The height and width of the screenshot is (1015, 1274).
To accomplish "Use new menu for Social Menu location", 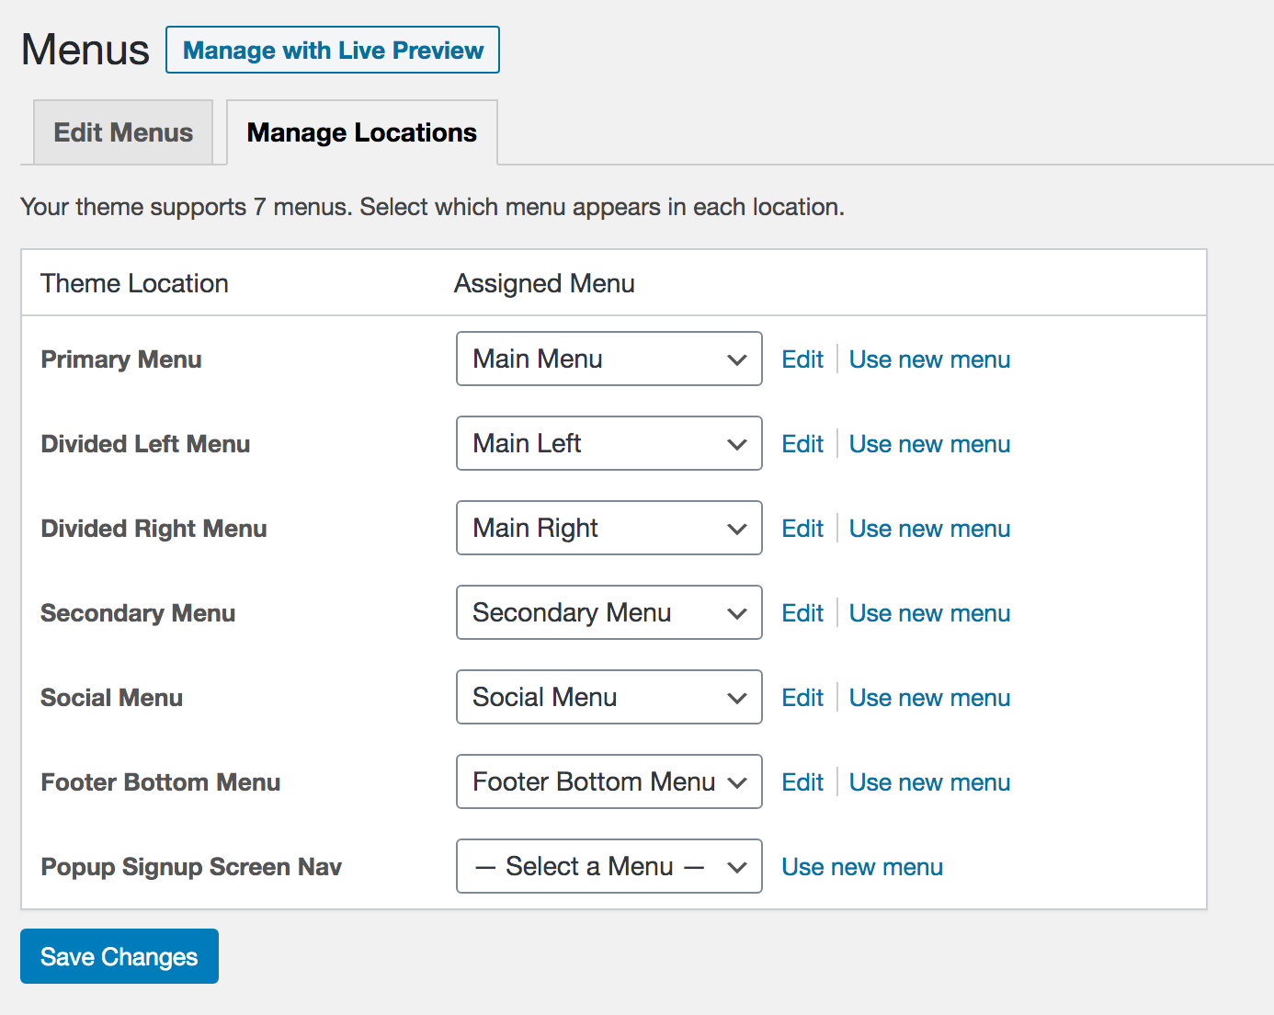I will point(928,698).
